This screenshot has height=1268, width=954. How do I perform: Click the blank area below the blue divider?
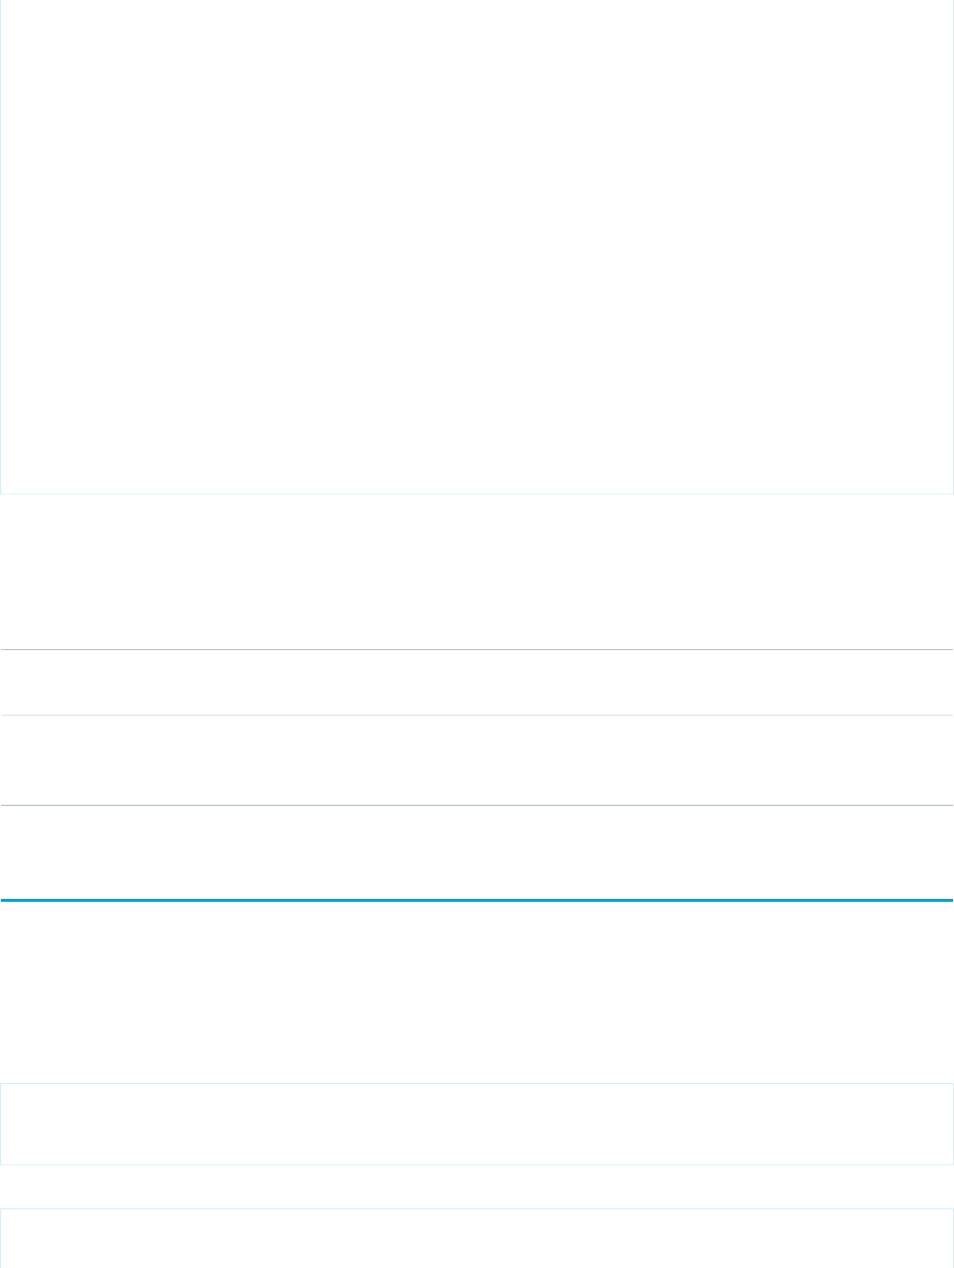tap(477, 992)
